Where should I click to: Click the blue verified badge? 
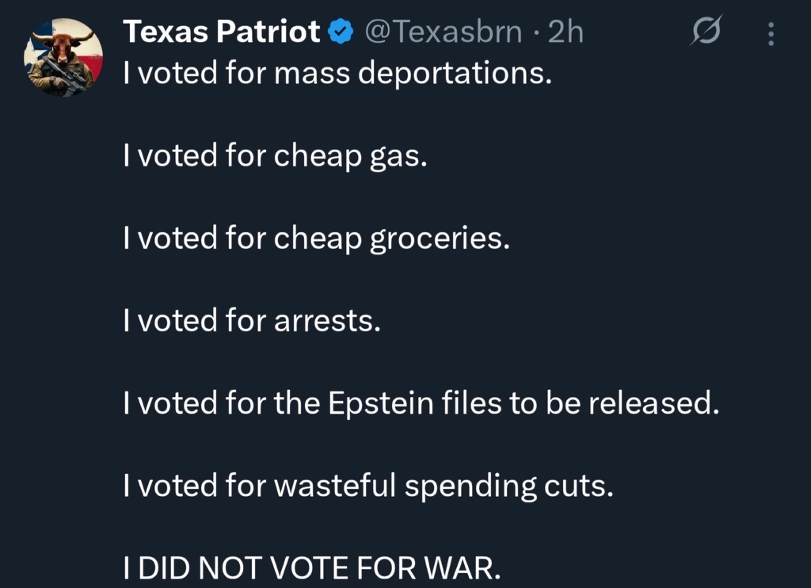point(341,32)
